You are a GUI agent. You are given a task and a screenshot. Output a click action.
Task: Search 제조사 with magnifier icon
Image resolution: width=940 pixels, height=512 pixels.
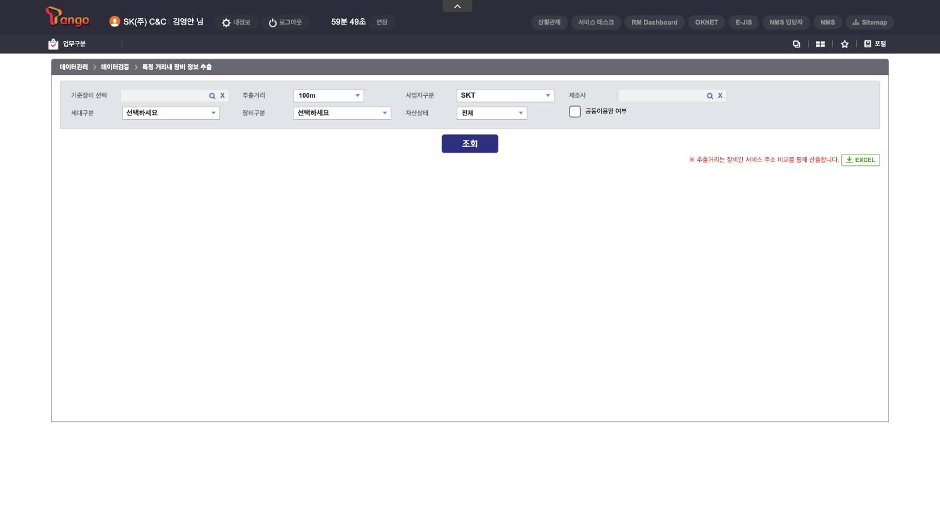click(710, 96)
